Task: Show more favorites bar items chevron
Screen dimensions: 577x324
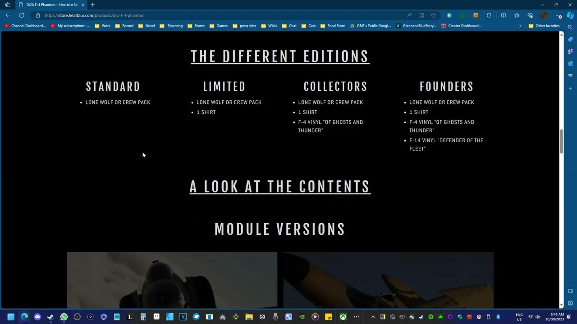Action: coord(520,26)
